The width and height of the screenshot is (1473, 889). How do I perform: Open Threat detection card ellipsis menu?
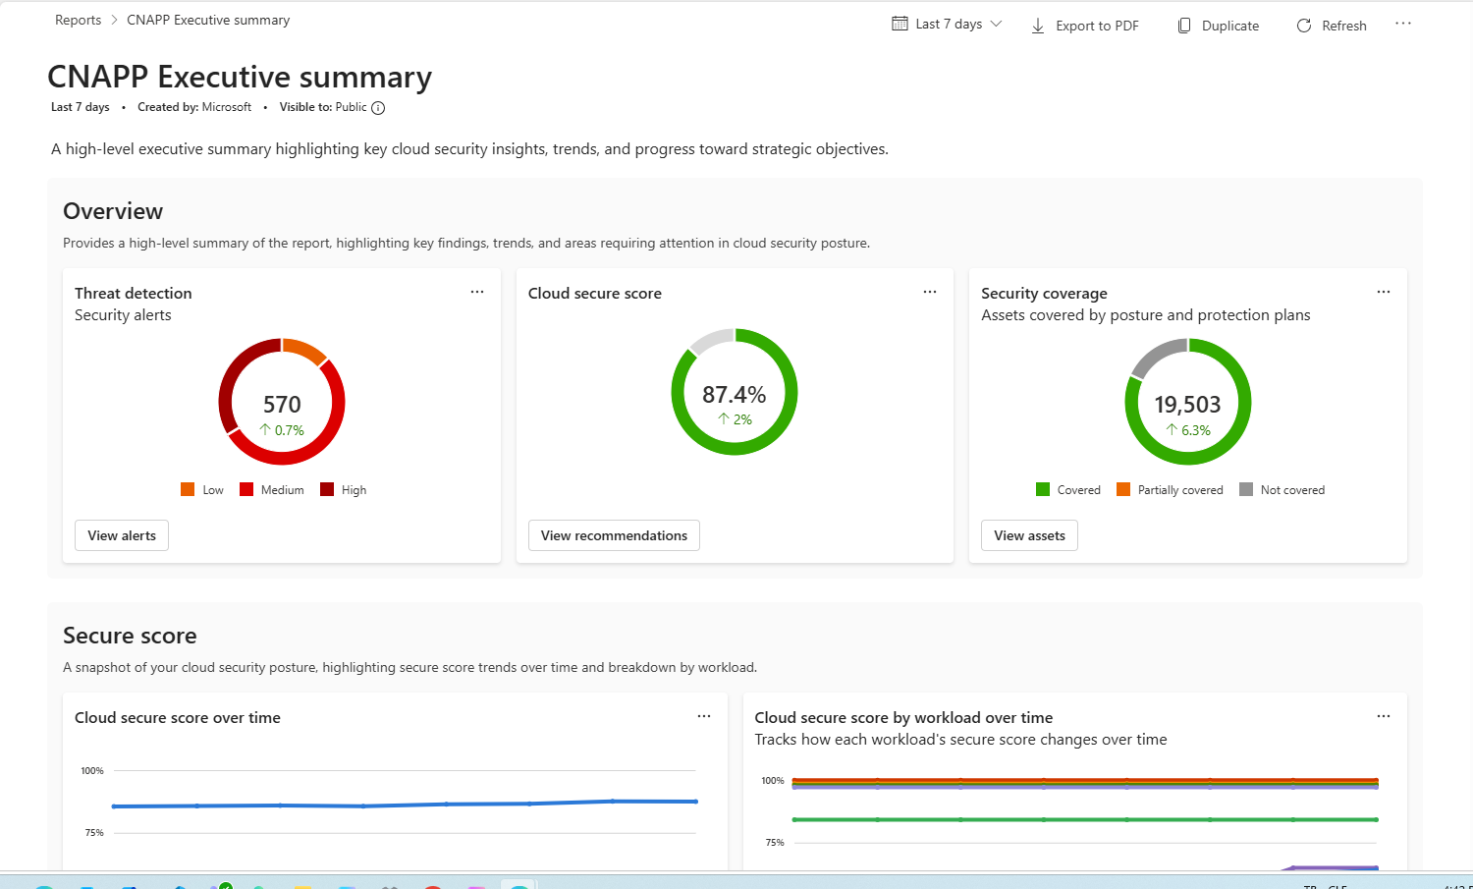point(477,292)
